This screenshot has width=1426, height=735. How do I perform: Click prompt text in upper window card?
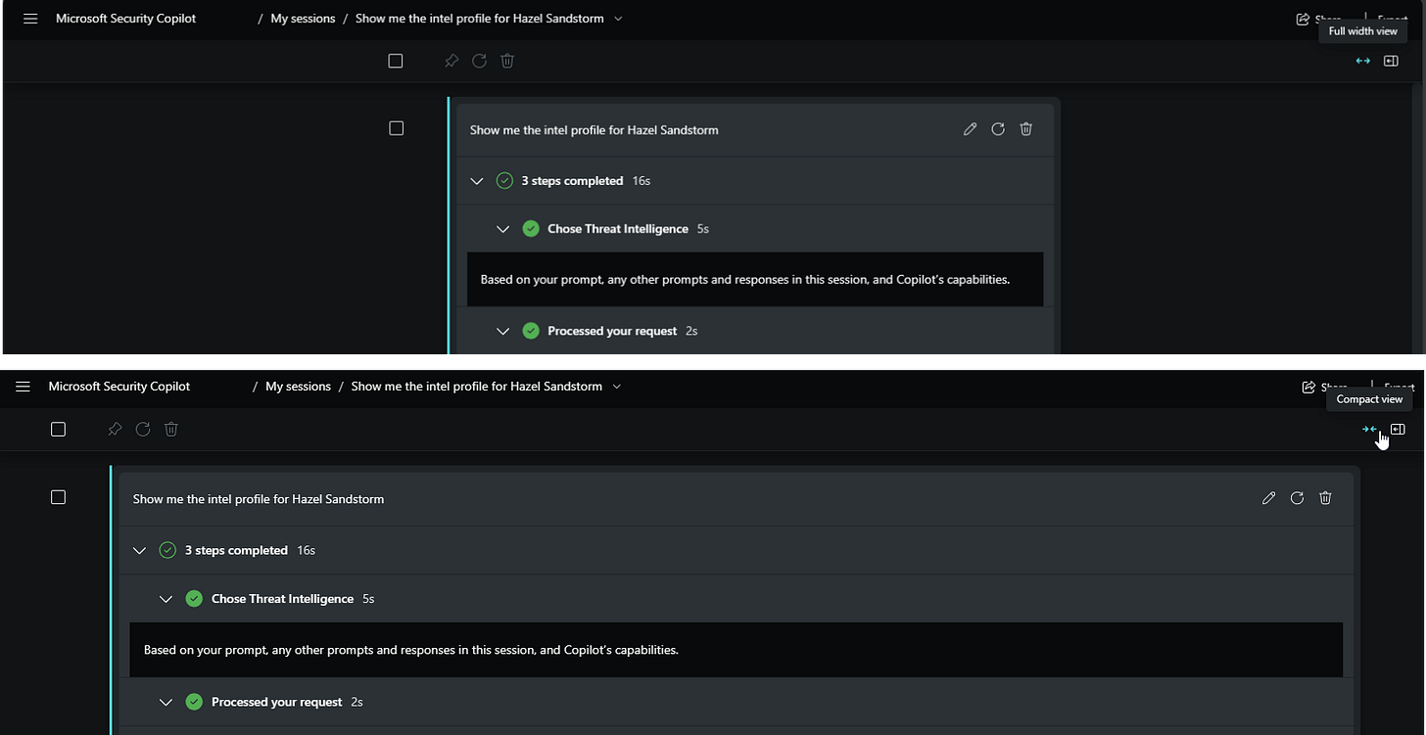click(594, 129)
